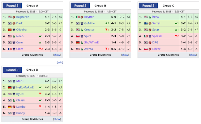The image size is (201, 124).
Task: Click the race icon next to Maru
Action: 14,81
